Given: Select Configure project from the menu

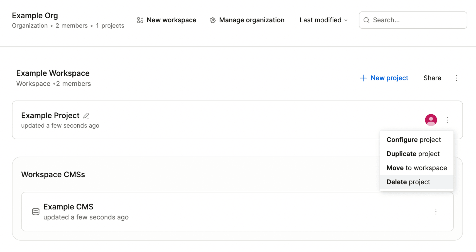Looking at the screenshot, I should point(414,140).
